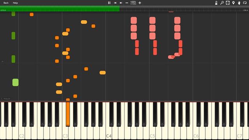This screenshot has width=249, height=140.
Task: Pause the song playback
Action: pyautogui.click(x=109, y=3)
